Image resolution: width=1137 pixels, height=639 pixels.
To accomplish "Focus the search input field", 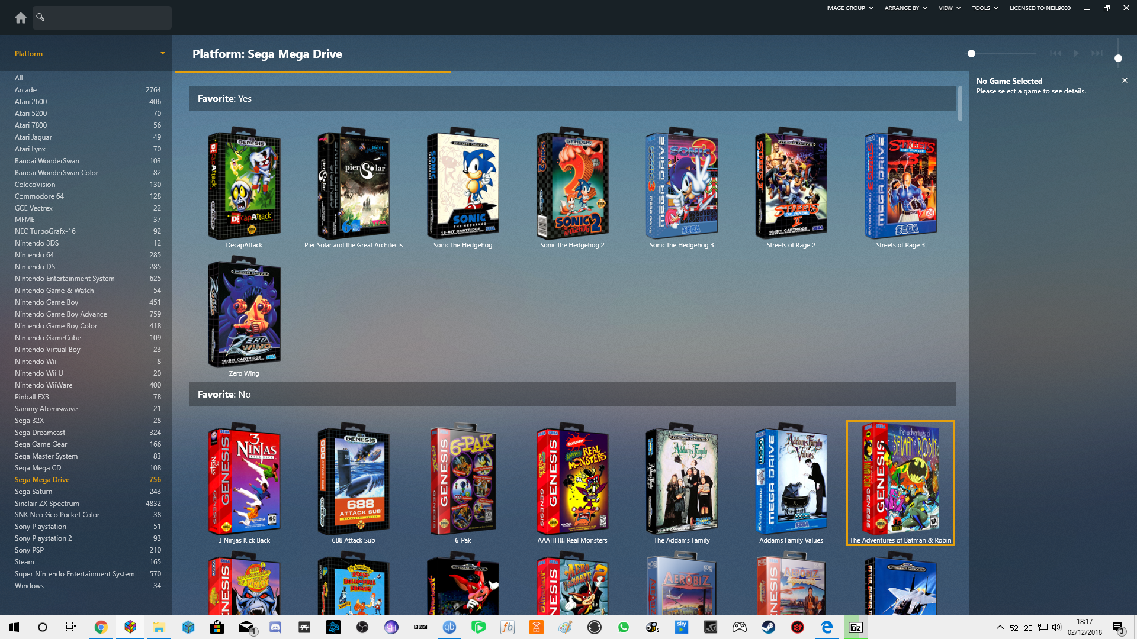I will pyautogui.click(x=102, y=18).
